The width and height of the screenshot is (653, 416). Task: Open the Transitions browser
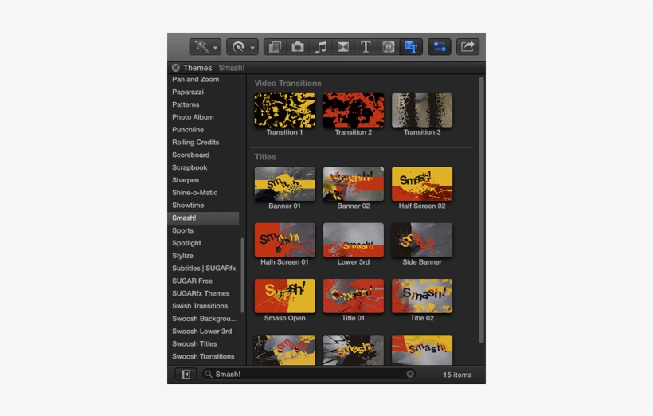pyautogui.click(x=343, y=47)
